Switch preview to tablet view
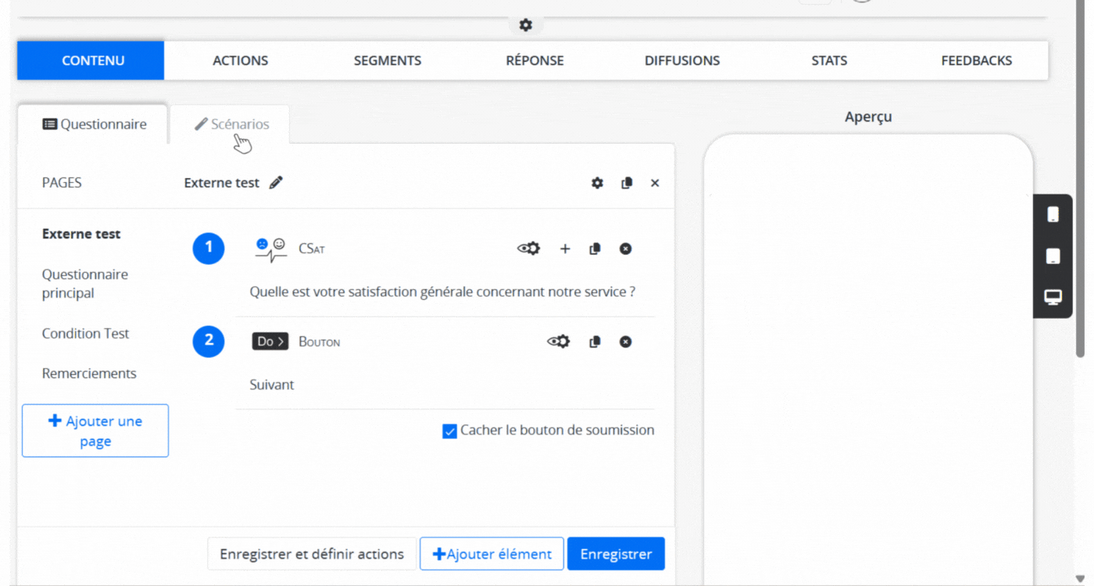The image size is (1094, 586). (x=1053, y=256)
